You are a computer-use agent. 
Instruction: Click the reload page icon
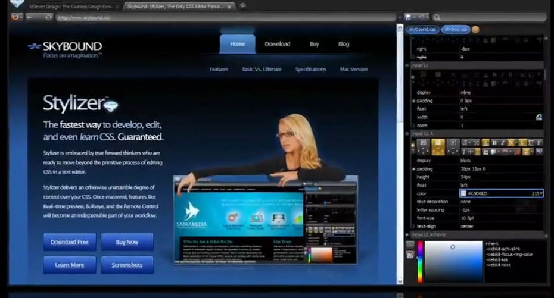pos(48,17)
